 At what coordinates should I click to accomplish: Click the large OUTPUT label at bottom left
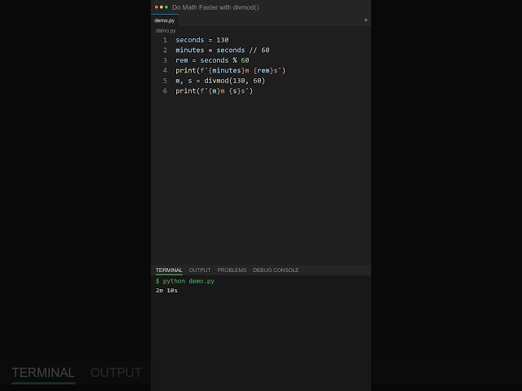point(116,373)
